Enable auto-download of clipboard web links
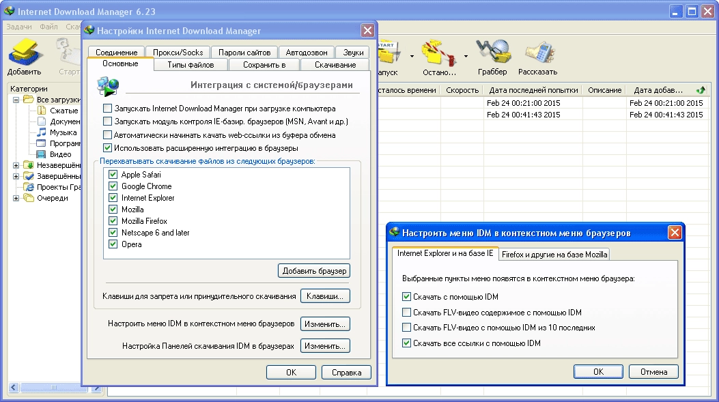 click(x=107, y=134)
